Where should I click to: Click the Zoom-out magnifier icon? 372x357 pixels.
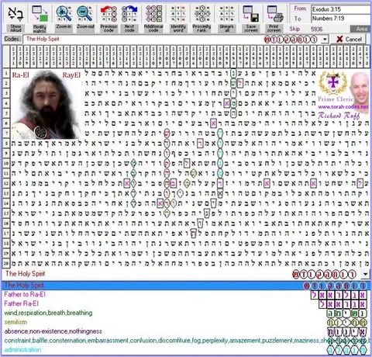[x=85, y=14]
